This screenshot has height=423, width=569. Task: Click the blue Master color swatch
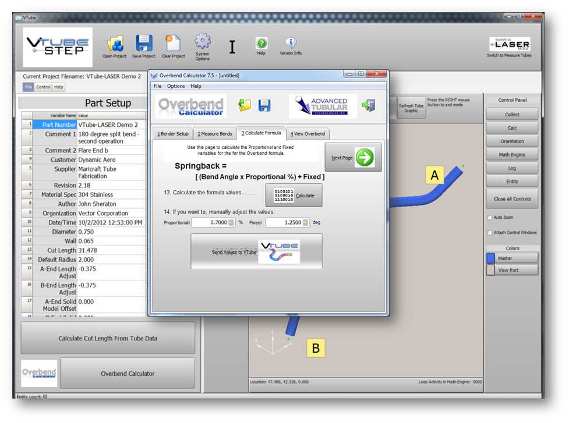pos(490,258)
